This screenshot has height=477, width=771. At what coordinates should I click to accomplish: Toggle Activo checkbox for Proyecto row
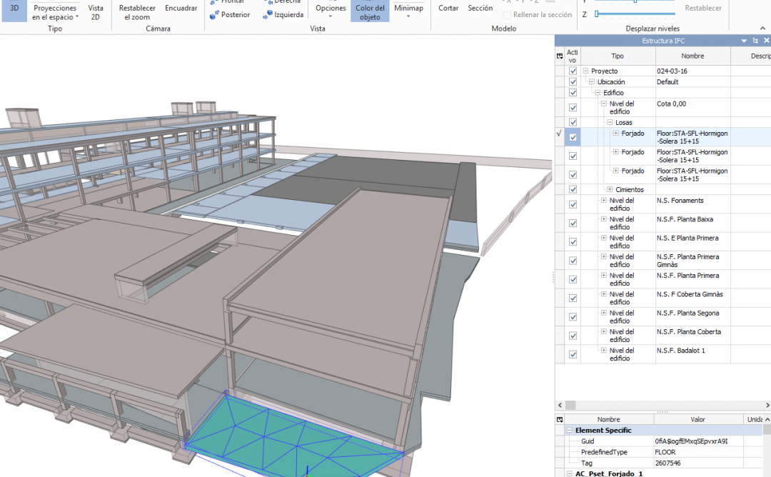573,71
